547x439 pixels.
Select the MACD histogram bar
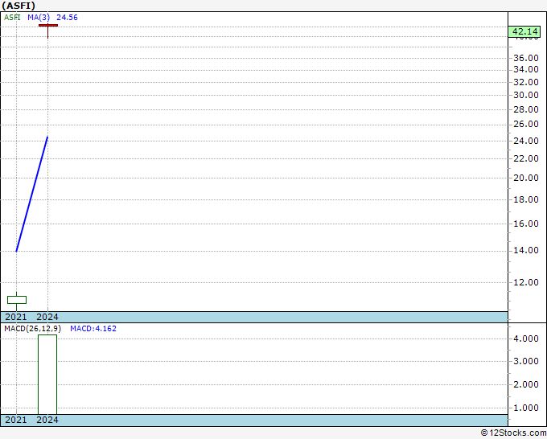[x=47, y=374]
